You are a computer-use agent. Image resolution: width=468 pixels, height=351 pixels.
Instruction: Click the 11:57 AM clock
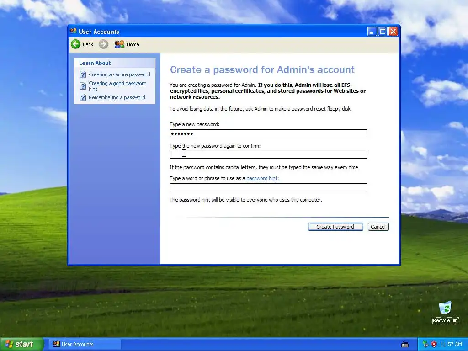[x=451, y=345]
